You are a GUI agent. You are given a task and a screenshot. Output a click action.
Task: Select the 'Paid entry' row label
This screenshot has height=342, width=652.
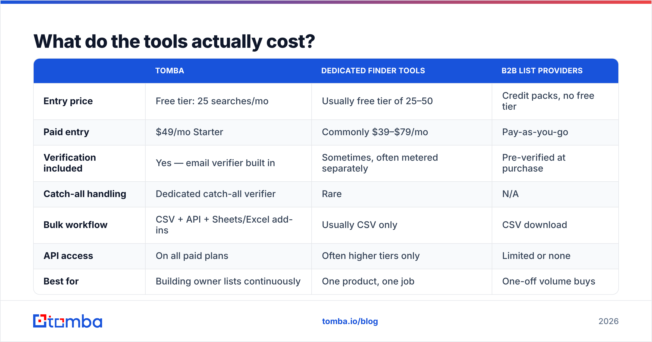66,132
